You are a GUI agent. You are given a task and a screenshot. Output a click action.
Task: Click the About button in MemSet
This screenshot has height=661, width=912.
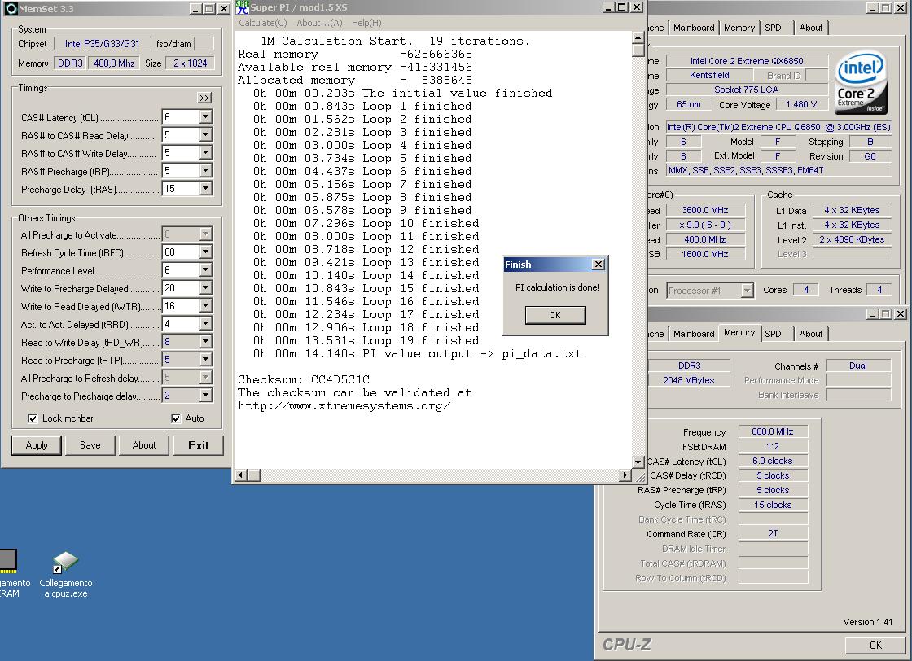(x=143, y=445)
